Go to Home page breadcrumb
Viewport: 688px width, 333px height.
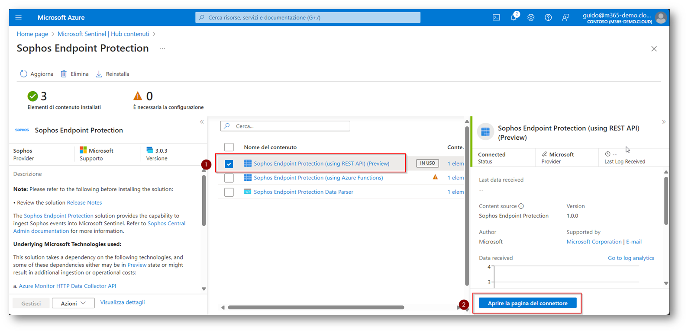point(32,34)
